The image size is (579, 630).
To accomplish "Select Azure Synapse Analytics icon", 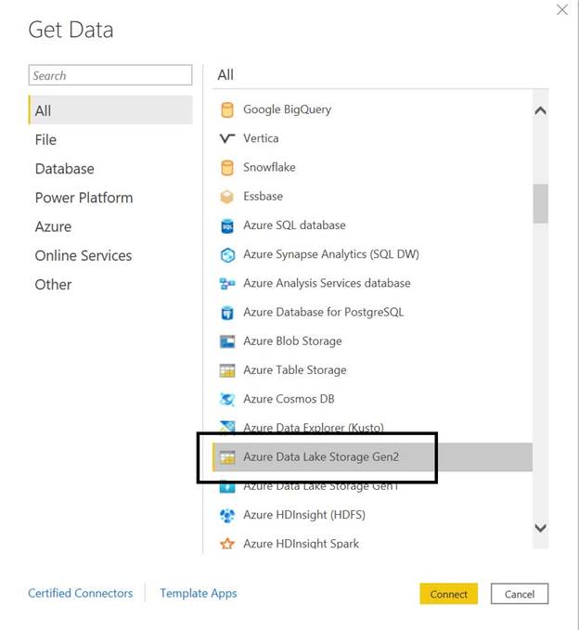I will (x=227, y=254).
